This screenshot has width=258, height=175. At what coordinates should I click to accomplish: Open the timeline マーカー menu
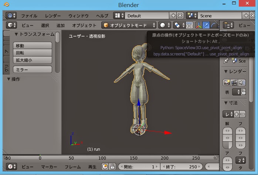point(49,167)
